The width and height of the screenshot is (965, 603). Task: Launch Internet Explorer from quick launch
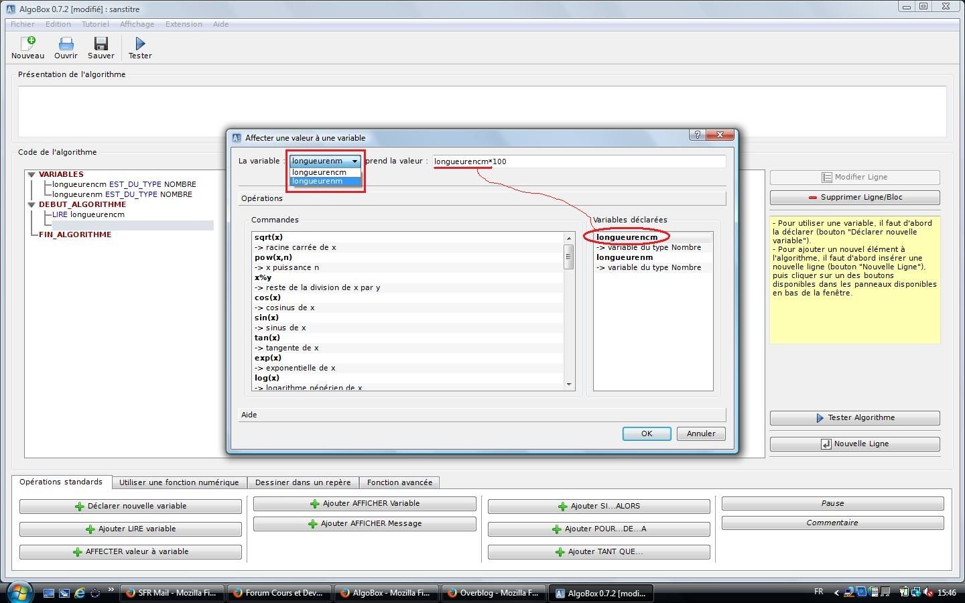pyautogui.click(x=80, y=593)
